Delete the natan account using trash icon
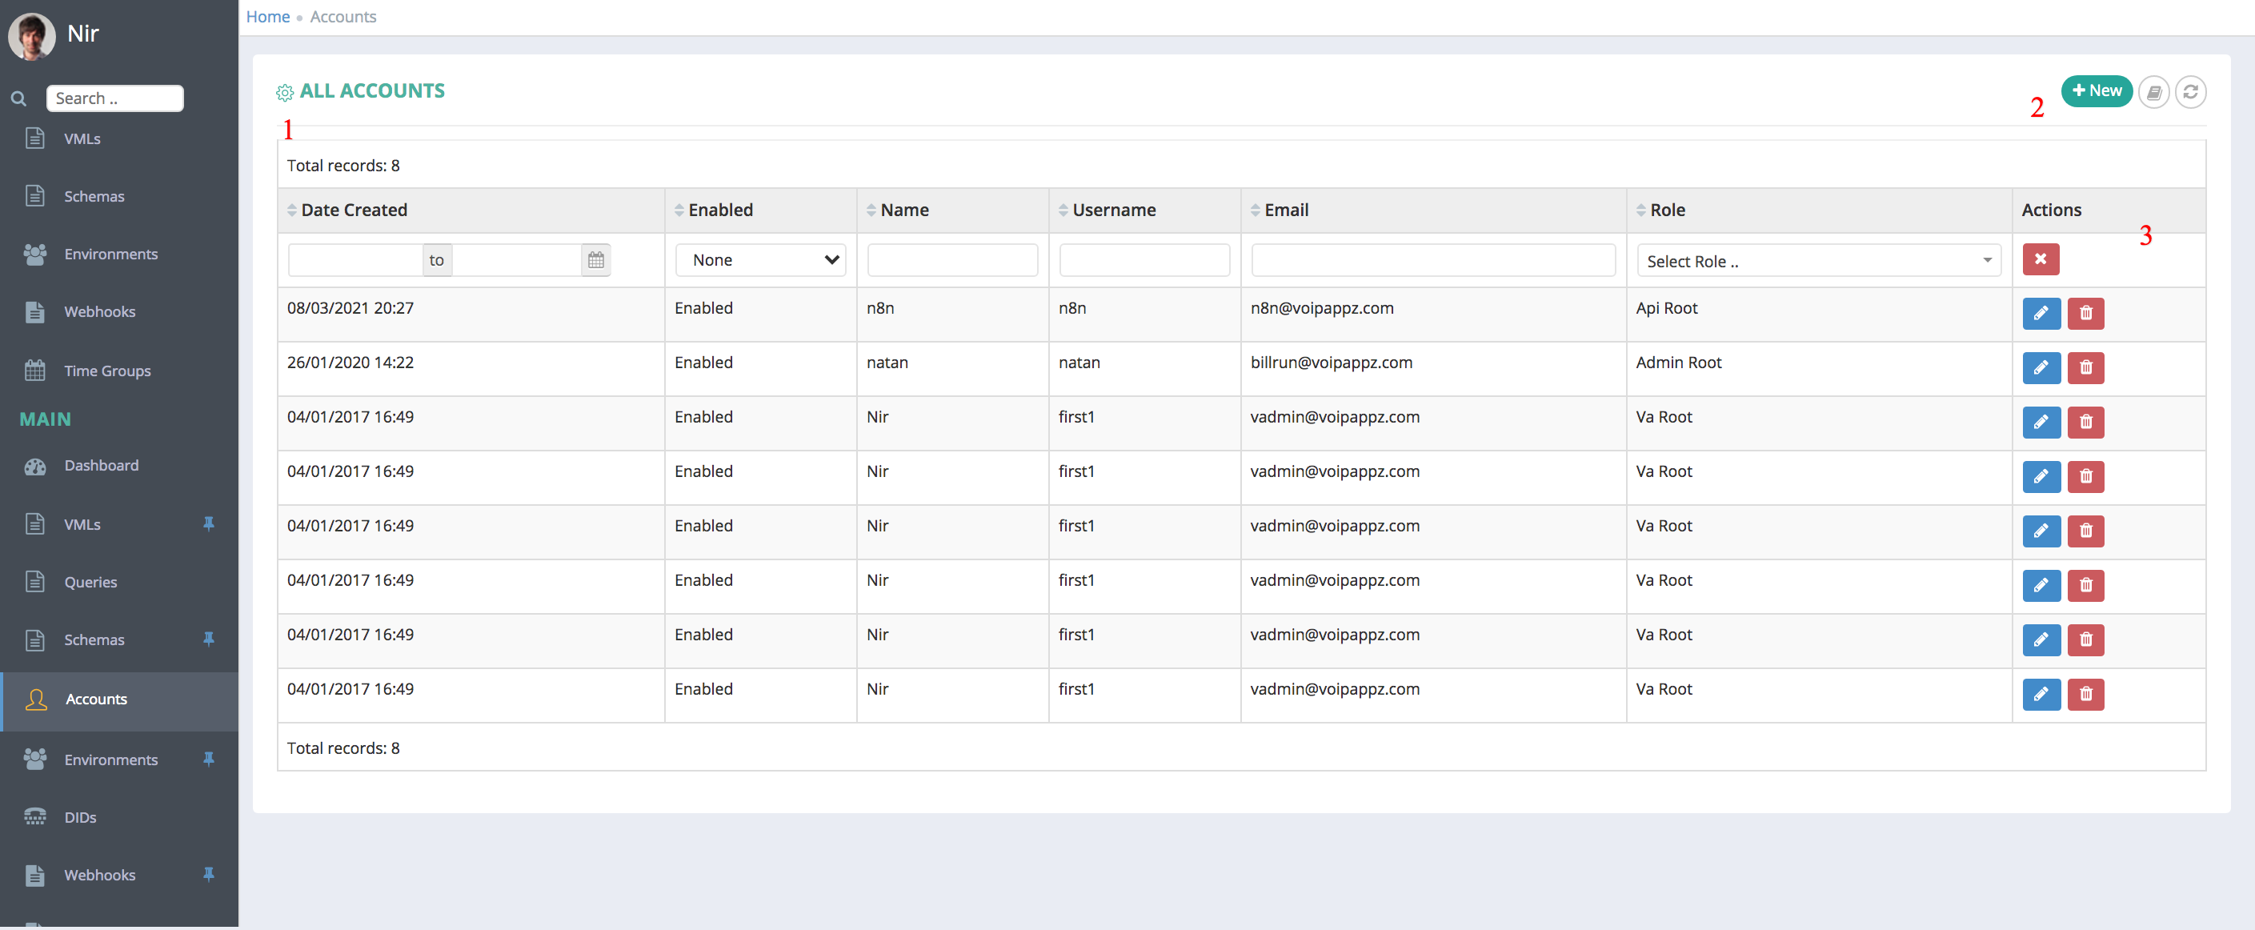Image resolution: width=2255 pixels, height=930 pixels. [x=2085, y=368]
